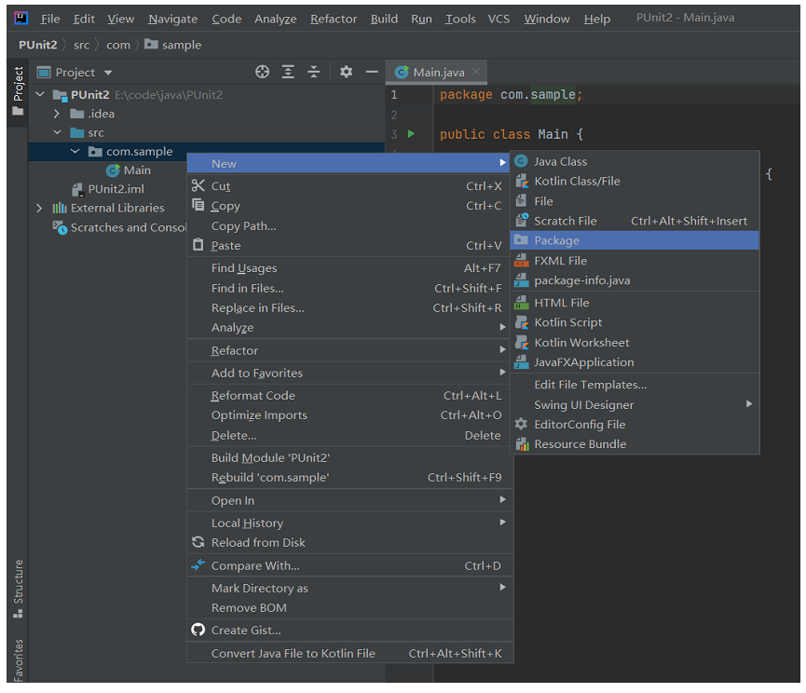Screen dimensions: 806x693
Task: Collapse the PUnit2 project root node
Action: click(40, 94)
